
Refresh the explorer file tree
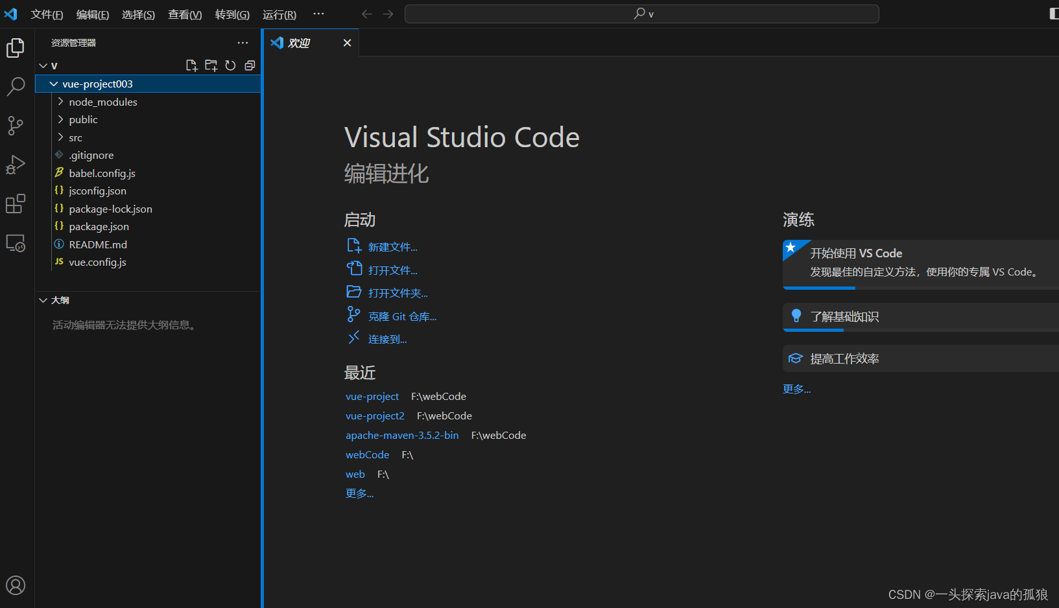[230, 65]
